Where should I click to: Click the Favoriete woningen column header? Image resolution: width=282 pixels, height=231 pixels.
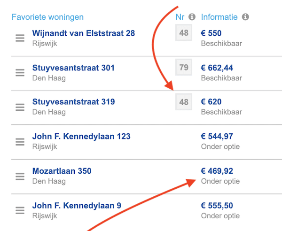pyautogui.click(x=47, y=17)
